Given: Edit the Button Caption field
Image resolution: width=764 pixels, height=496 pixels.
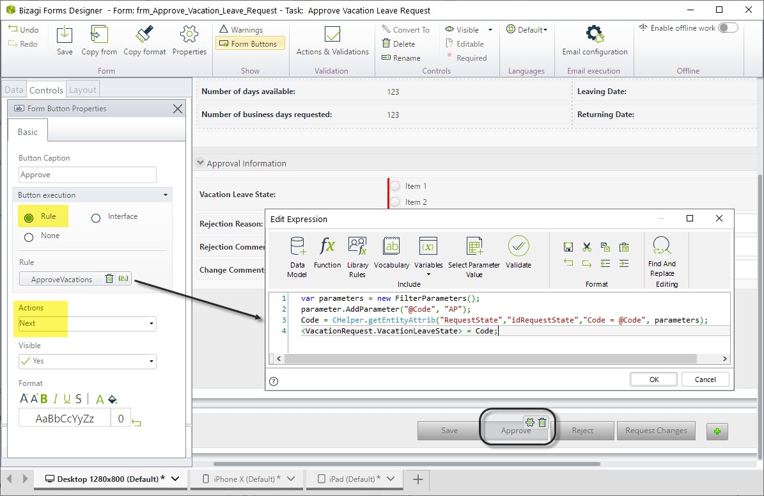Looking at the screenshot, I should (x=87, y=175).
